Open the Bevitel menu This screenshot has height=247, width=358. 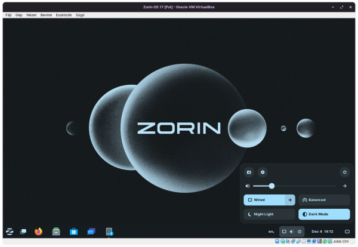pos(46,15)
